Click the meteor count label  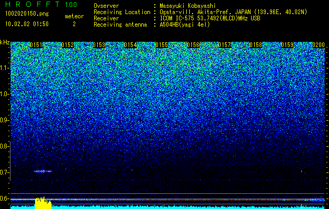point(74,16)
